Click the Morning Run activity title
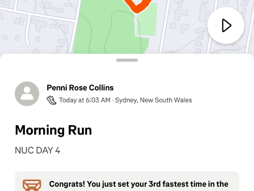Screen dimensions: 254x191 [53, 130]
